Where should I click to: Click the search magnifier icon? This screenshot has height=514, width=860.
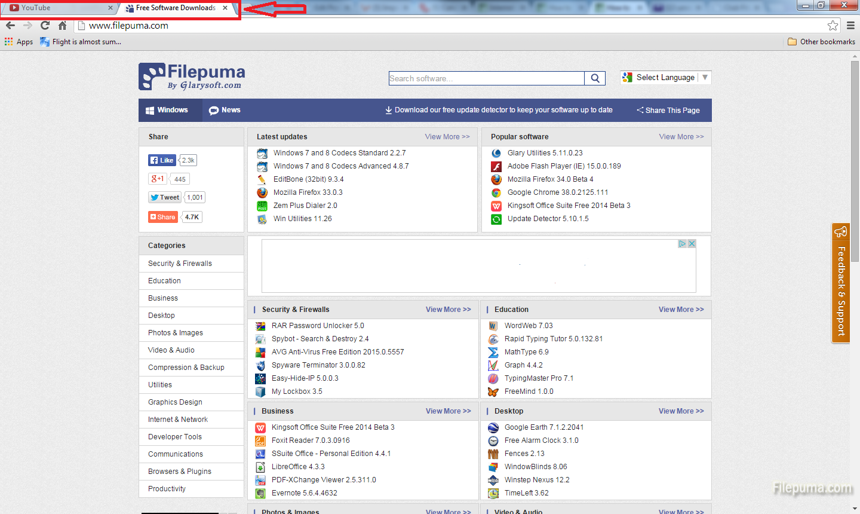coord(594,78)
